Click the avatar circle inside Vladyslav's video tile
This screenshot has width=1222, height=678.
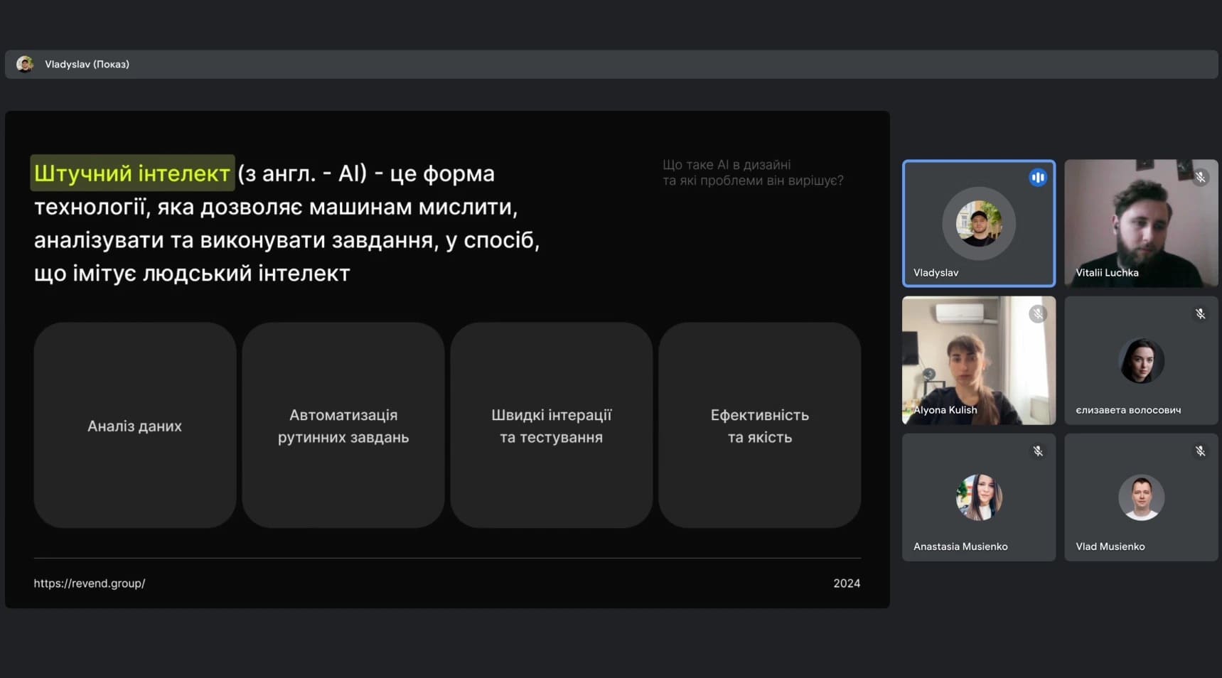pyautogui.click(x=978, y=224)
